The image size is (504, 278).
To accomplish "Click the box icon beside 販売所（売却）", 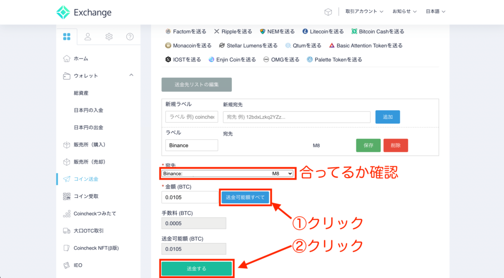I will pyautogui.click(x=66, y=162).
